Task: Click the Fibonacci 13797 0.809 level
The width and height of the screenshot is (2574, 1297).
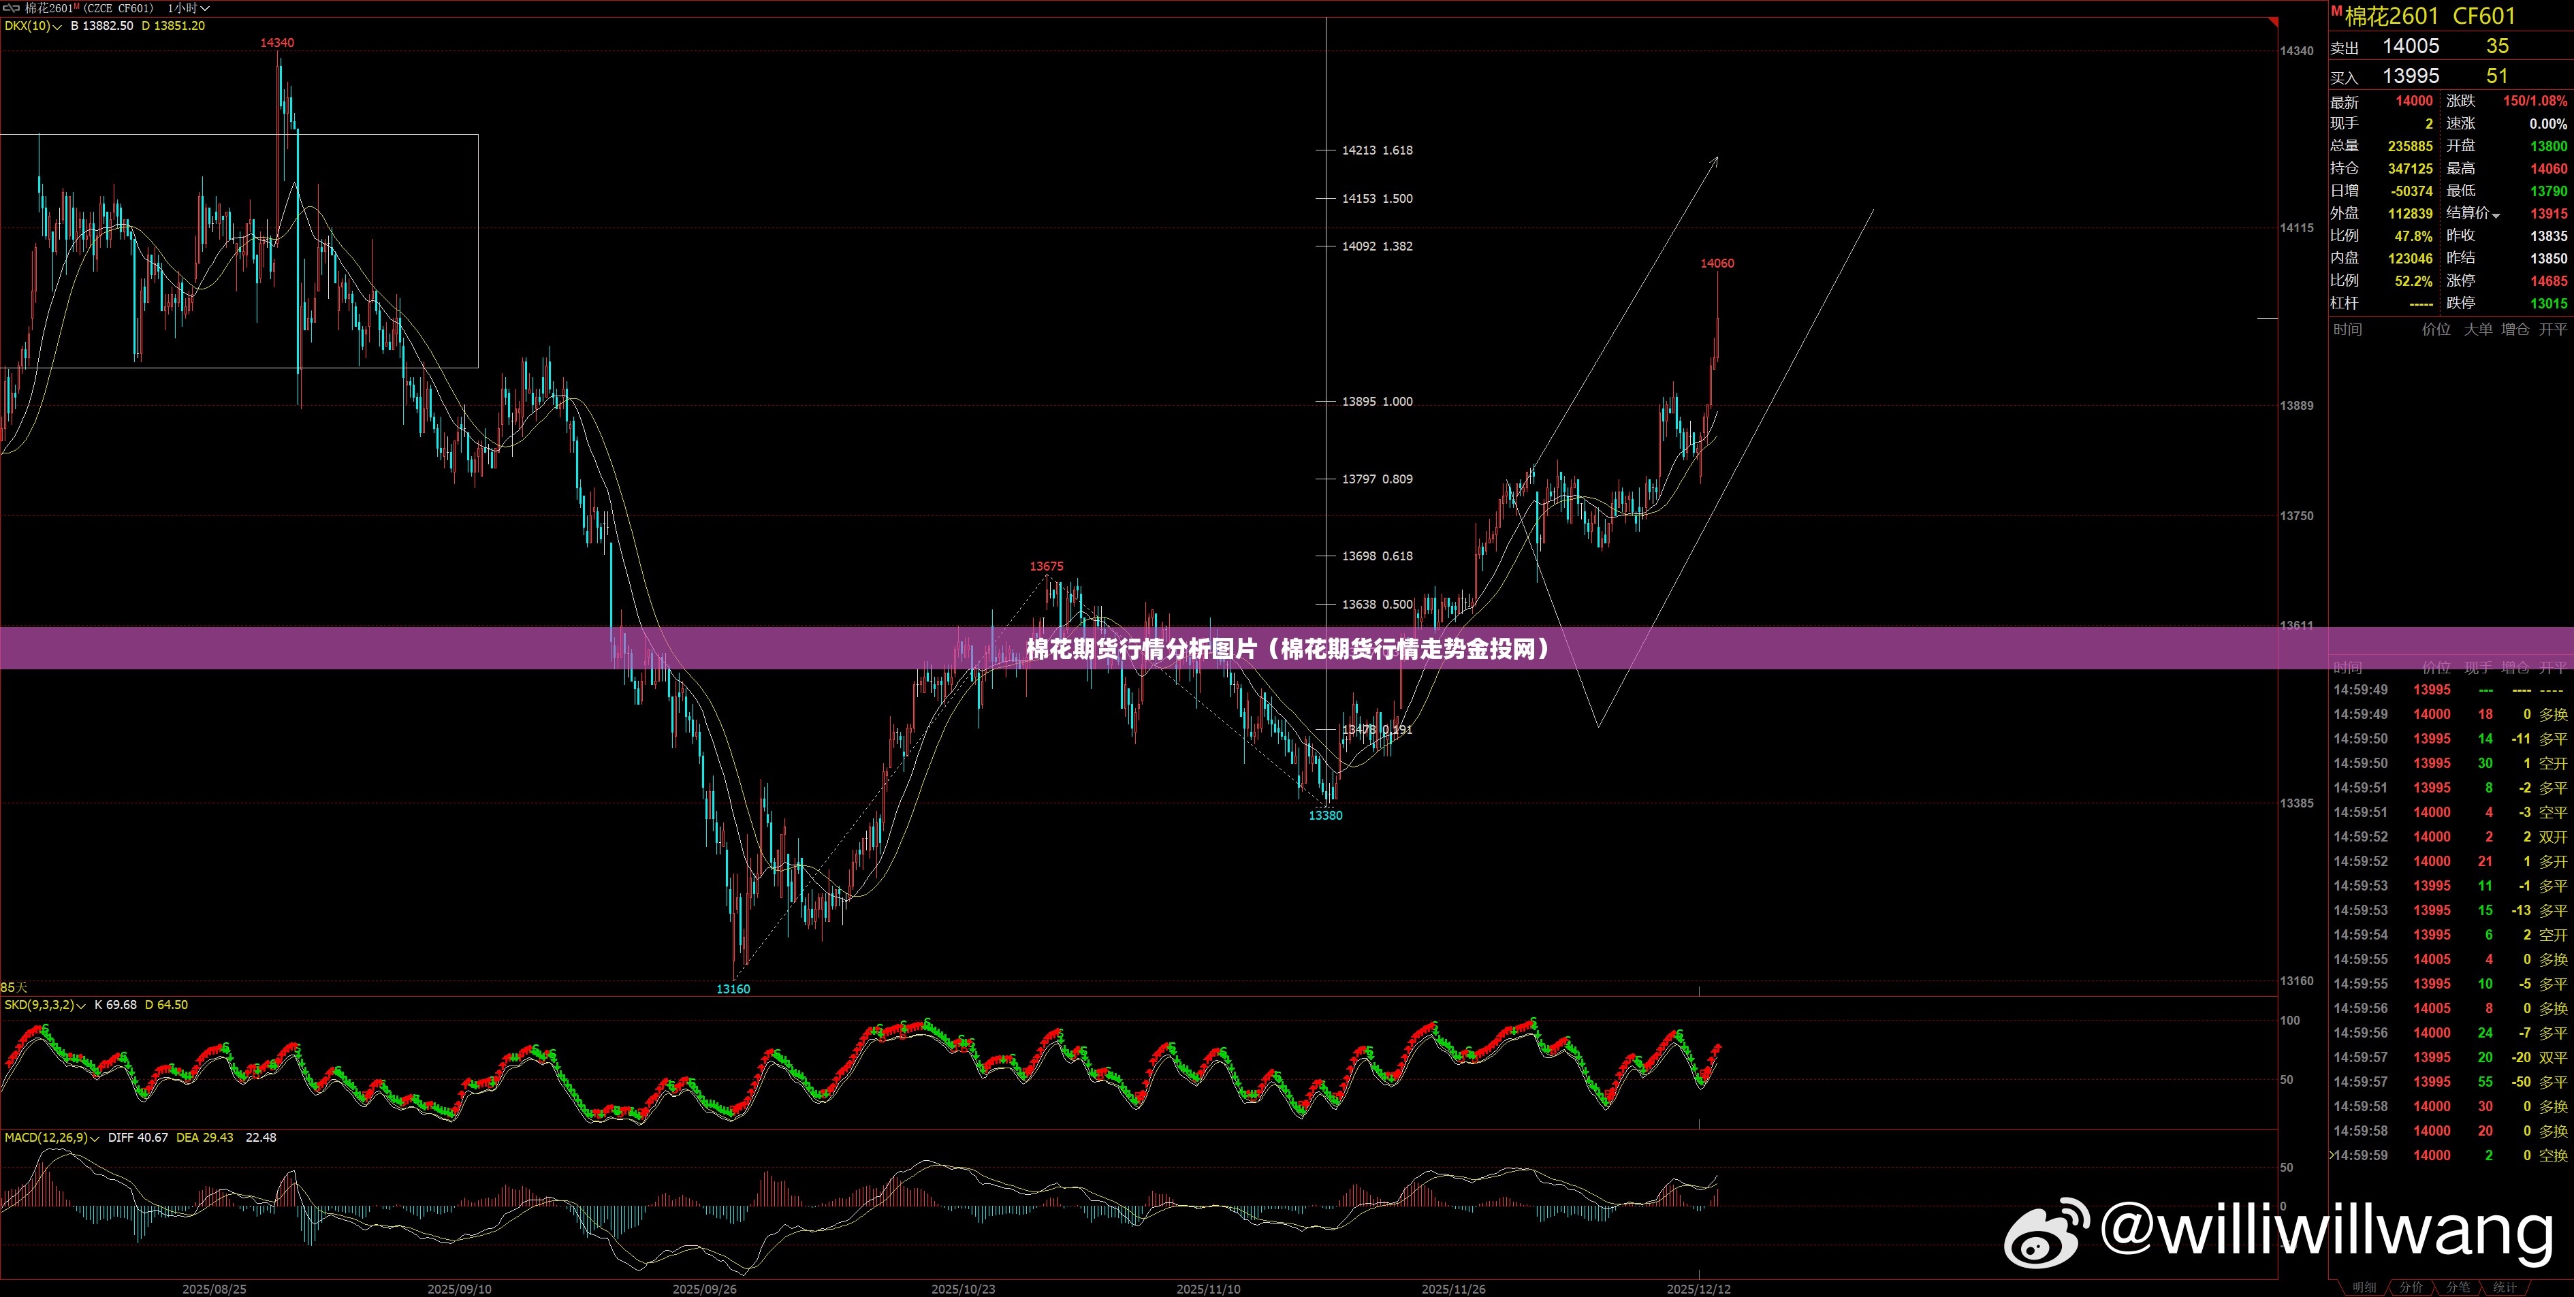Action: pyautogui.click(x=1377, y=479)
